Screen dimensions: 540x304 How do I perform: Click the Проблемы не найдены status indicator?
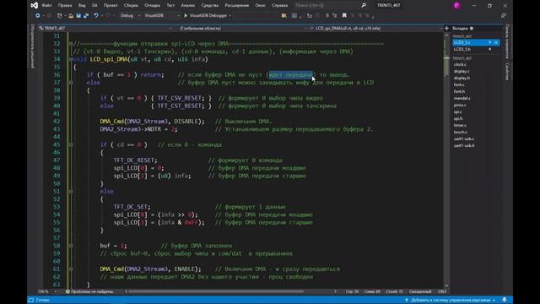point(89,291)
